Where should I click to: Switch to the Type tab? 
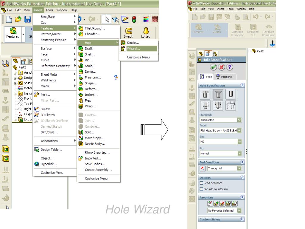(x=206, y=77)
